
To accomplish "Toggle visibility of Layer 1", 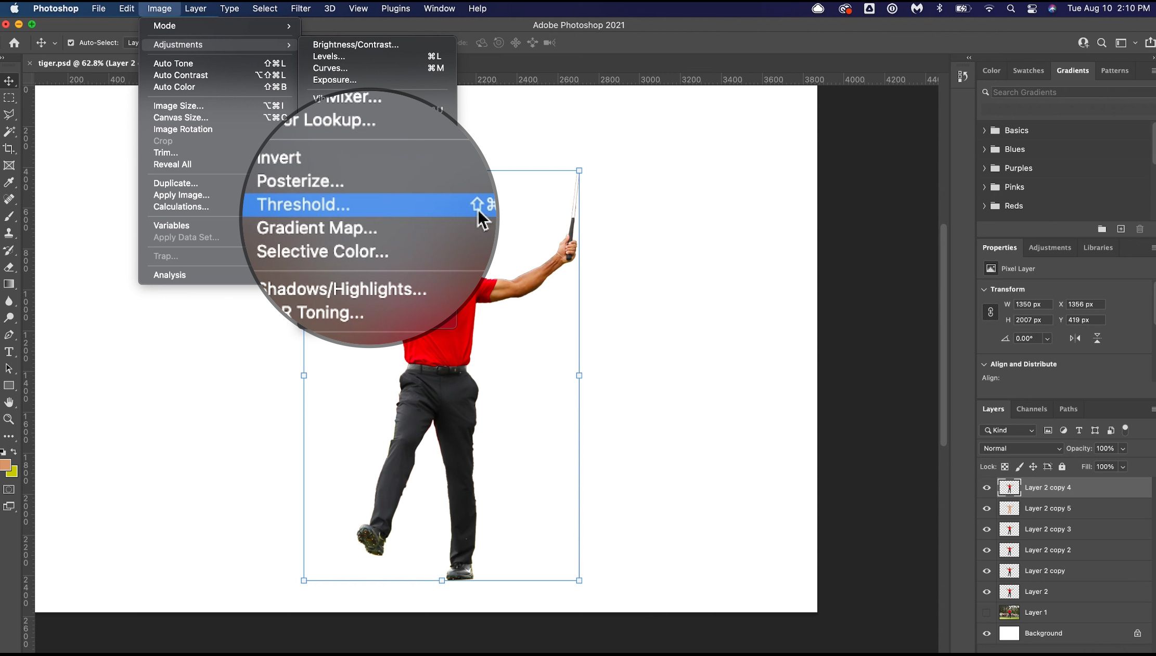I will (x=987, y=612).
